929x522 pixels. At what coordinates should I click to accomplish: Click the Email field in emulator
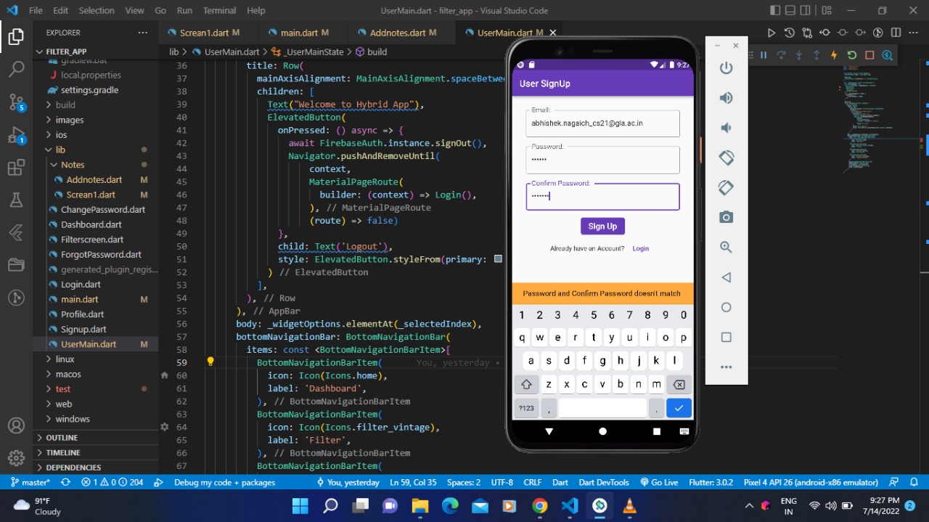pos(602,123)
